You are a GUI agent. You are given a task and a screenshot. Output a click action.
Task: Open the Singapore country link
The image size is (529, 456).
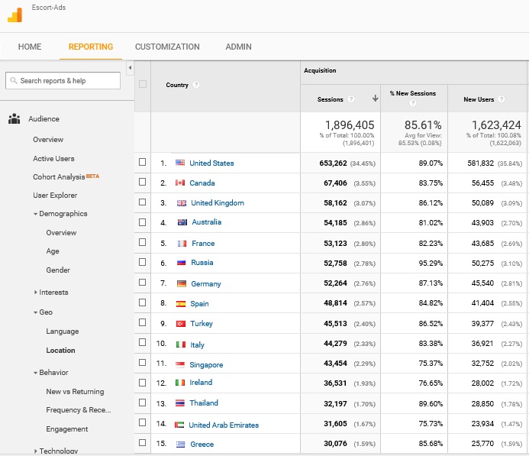(x=206, y=365)
